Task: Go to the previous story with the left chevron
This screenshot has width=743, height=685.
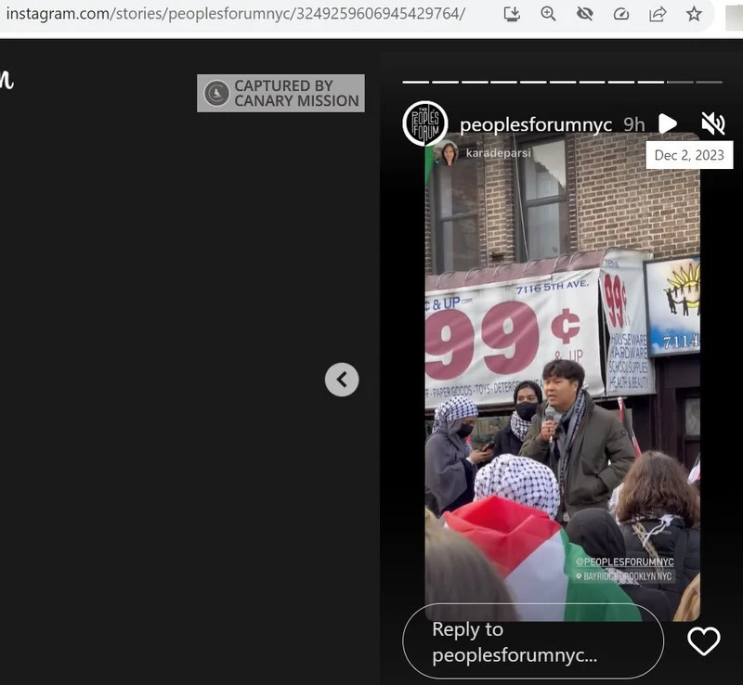Action: point(342,379)
